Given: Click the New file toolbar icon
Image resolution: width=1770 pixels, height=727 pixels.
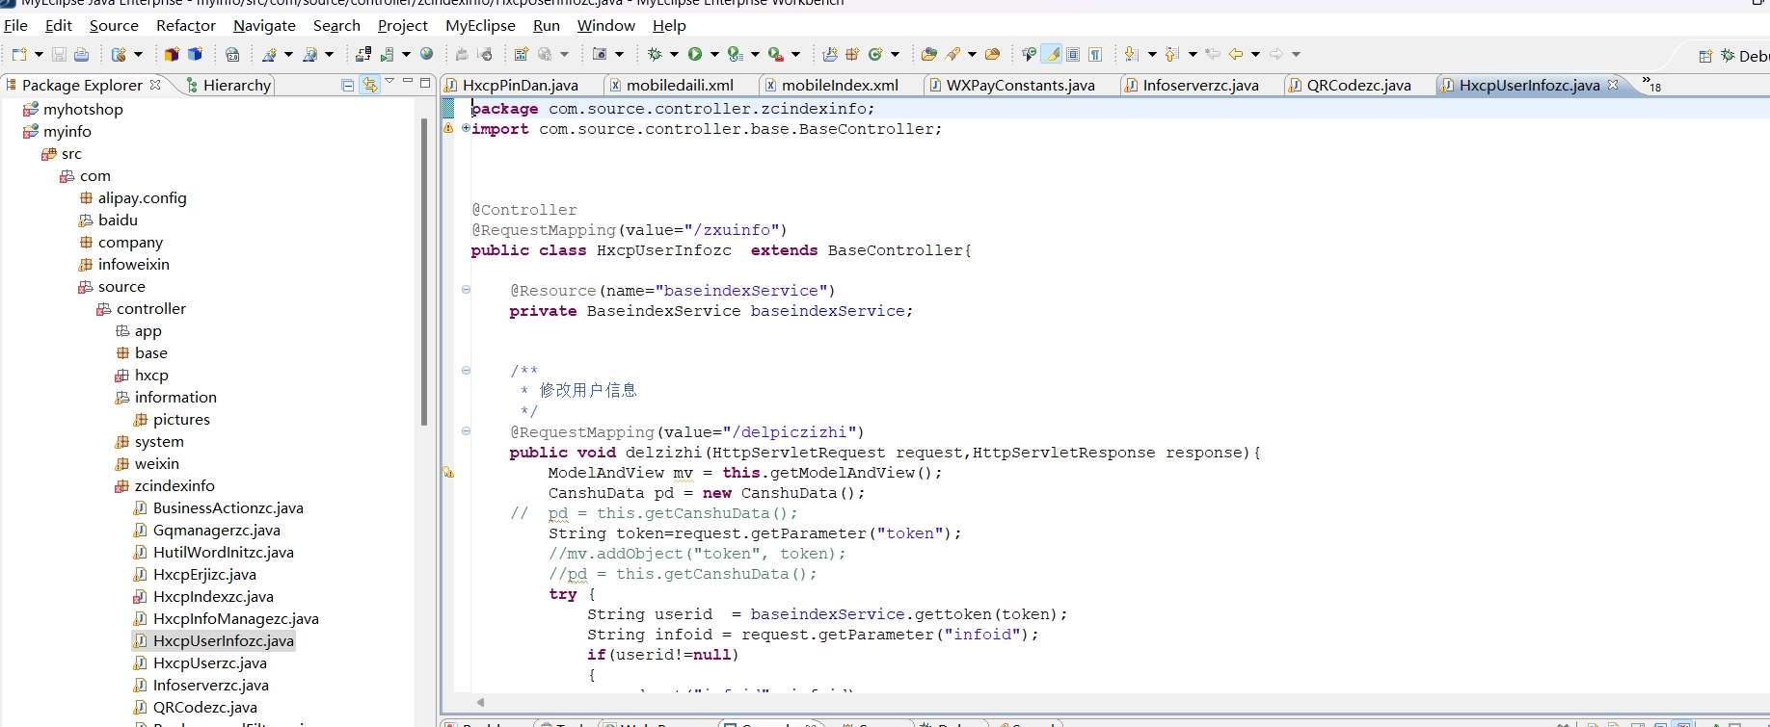Looking at the screenshot, I should coord(19,55).
